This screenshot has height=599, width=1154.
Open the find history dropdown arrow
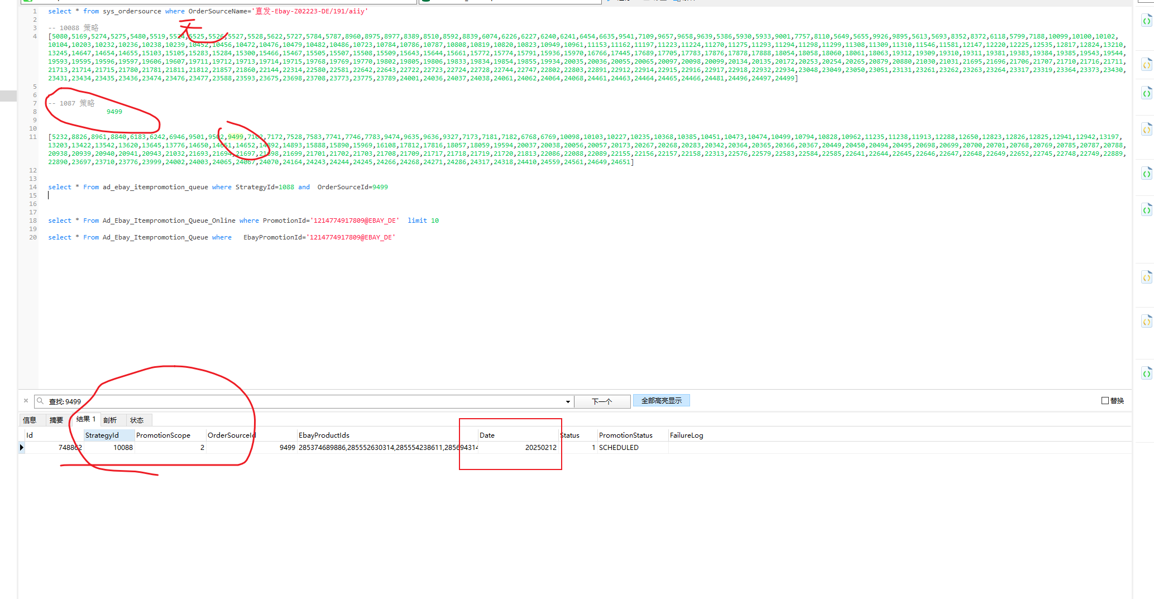[x=568, y=401]
